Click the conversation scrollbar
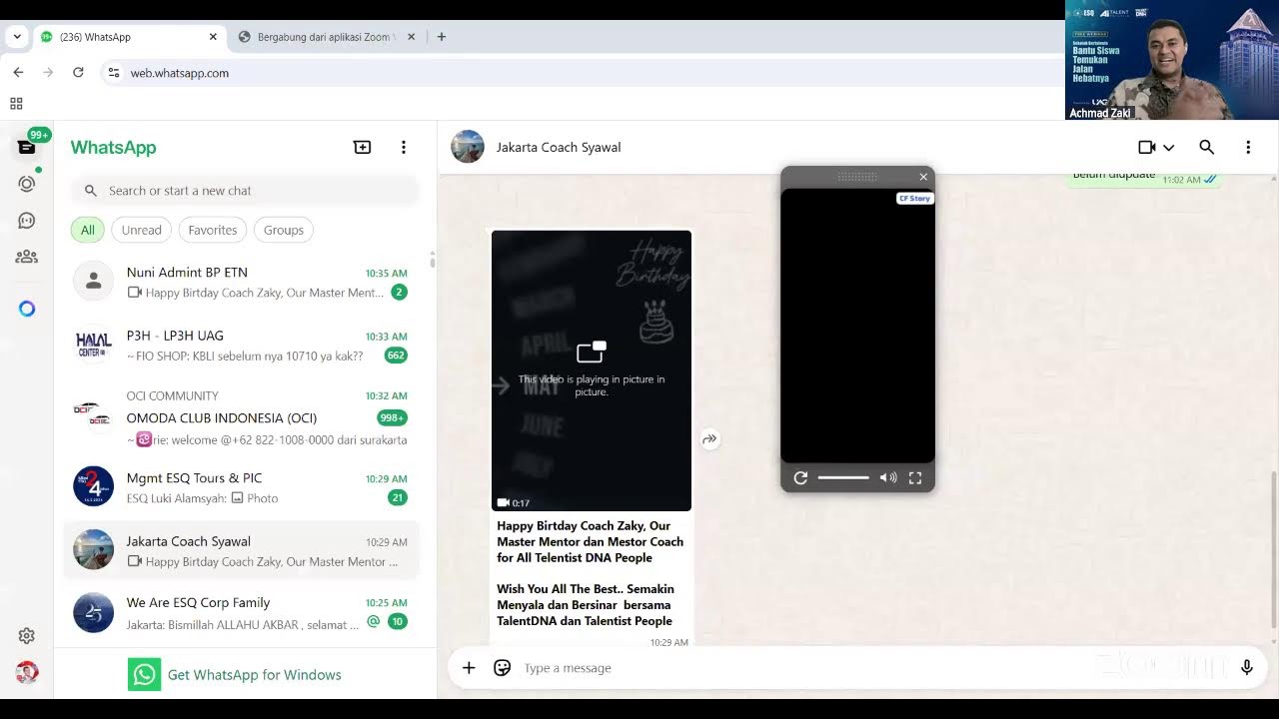The height and width of the screenshot is (719, 1279). (x=1274, y=549)
